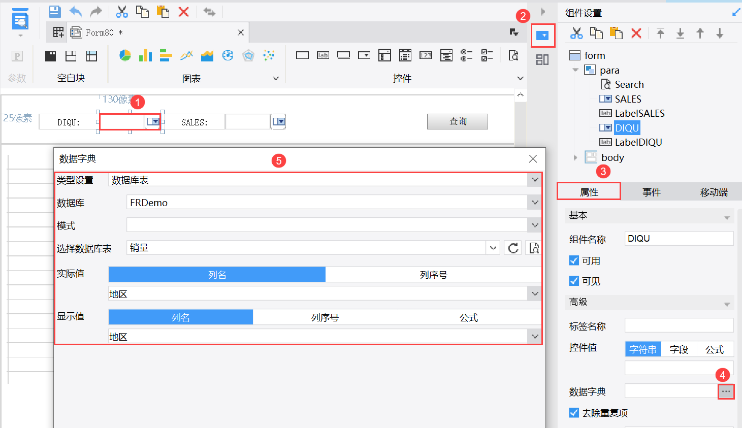The width and height of the screenshot is (742, 428).
Task: Cut the component in component settings panel
Action: [x=576, y=34]
